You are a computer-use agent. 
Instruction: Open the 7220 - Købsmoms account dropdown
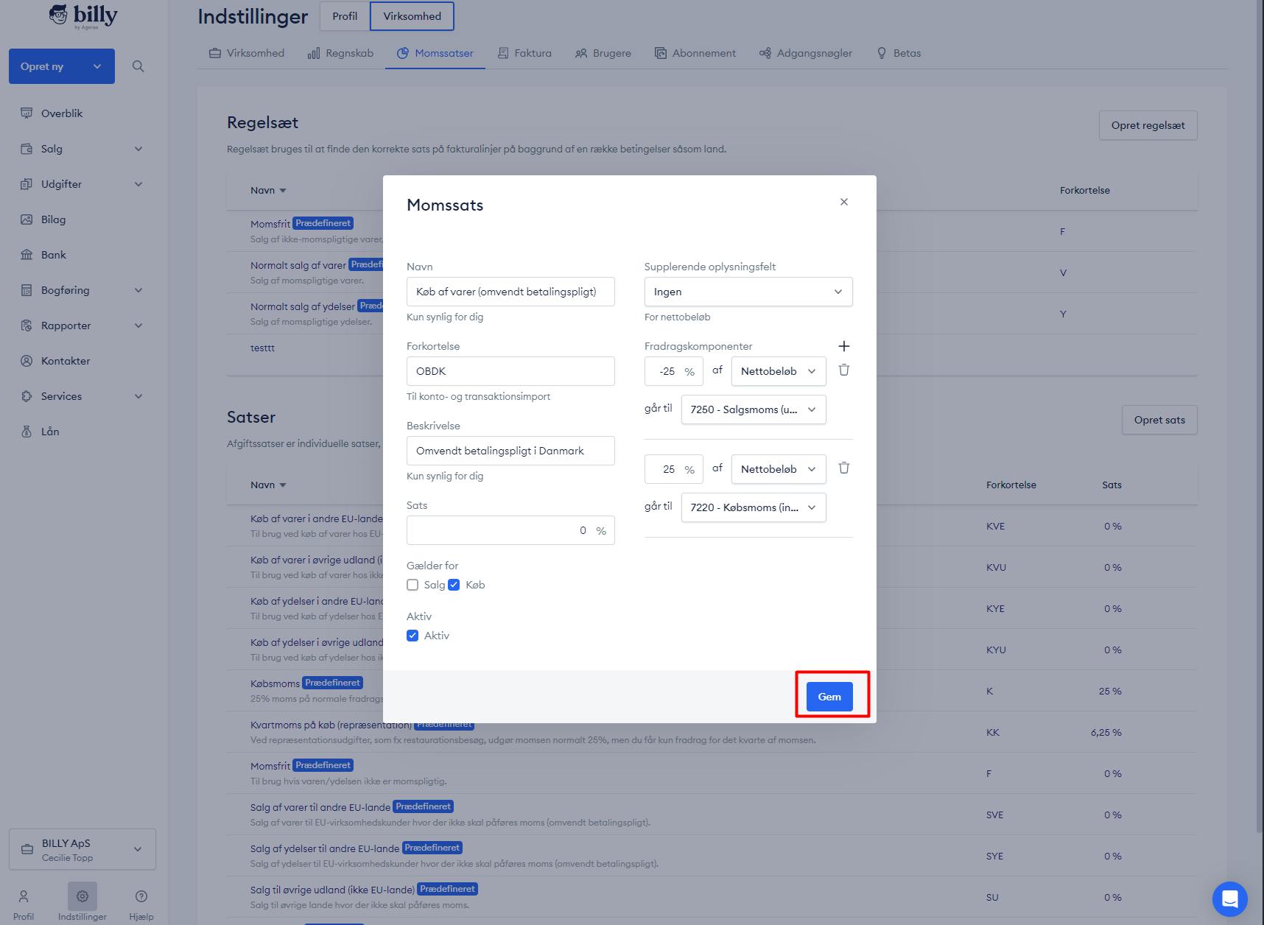click(x=754, y=507)
